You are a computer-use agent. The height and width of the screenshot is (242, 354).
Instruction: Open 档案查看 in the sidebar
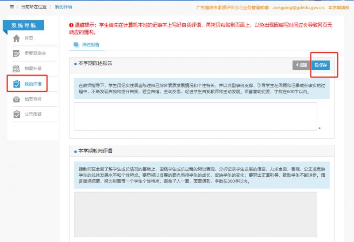point(33,99)
